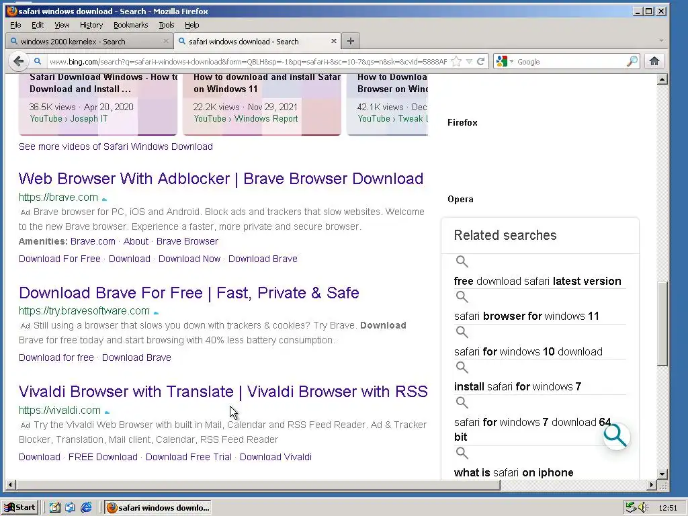Image resolution: width=688 pixels, height=516 pixels.
Task: Select the safari windows download tab
Action: pyautogui.click(x=257, y=41)
